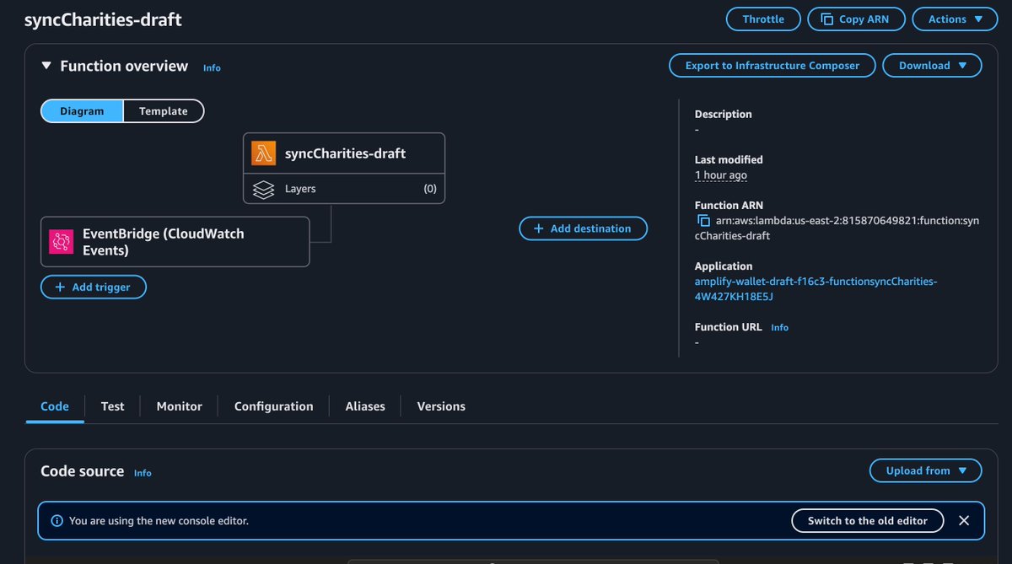Click the Layers (0) row
The image size is (1012, 564).
coord(344,189)
